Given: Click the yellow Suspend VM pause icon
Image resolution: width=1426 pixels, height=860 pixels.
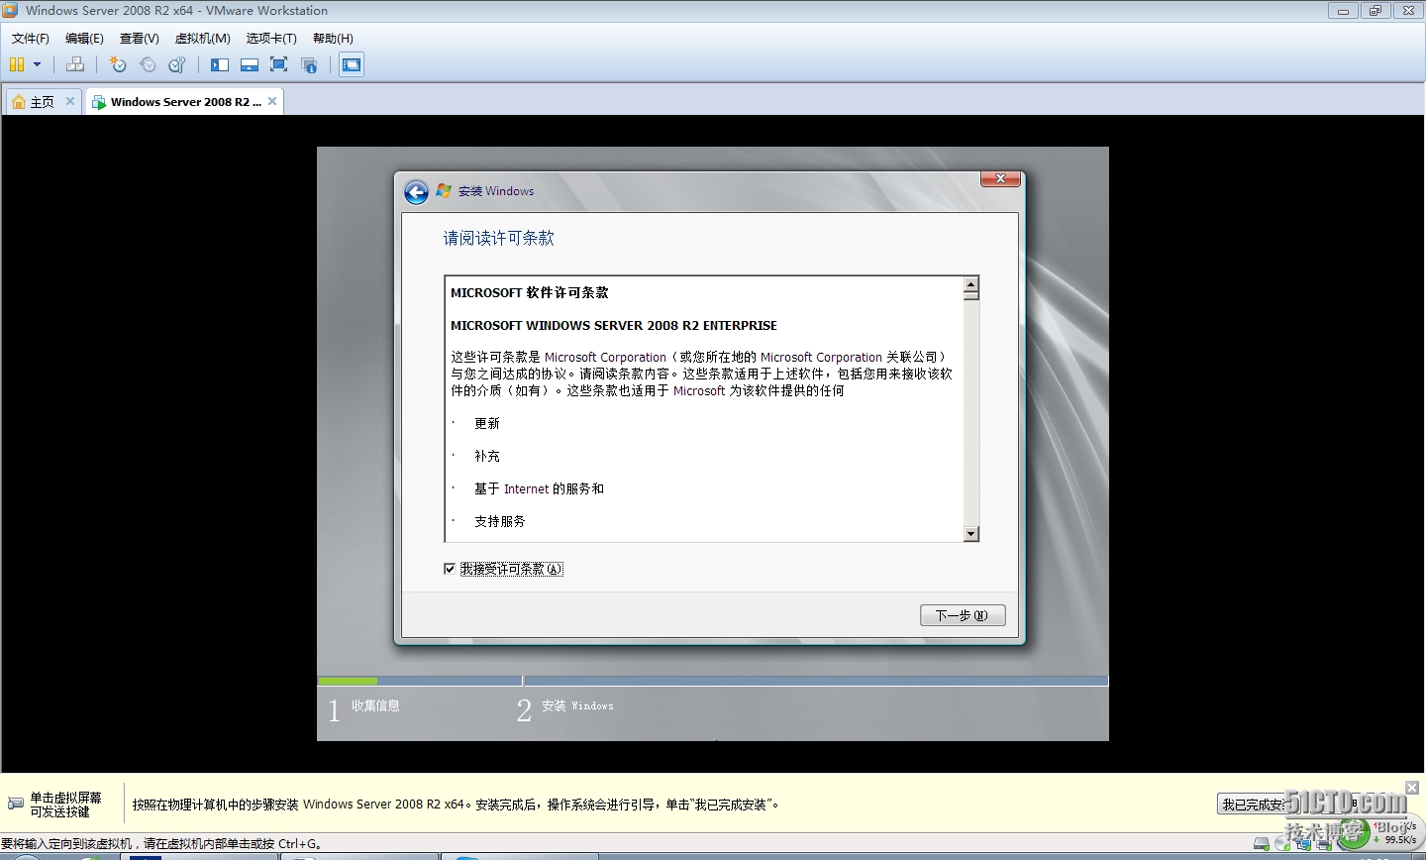Looking at the screenshot, I should tap(17, 64).
